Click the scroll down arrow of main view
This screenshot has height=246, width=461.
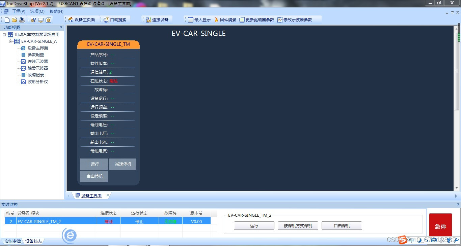pyautogui.click(x=456, y=188)
